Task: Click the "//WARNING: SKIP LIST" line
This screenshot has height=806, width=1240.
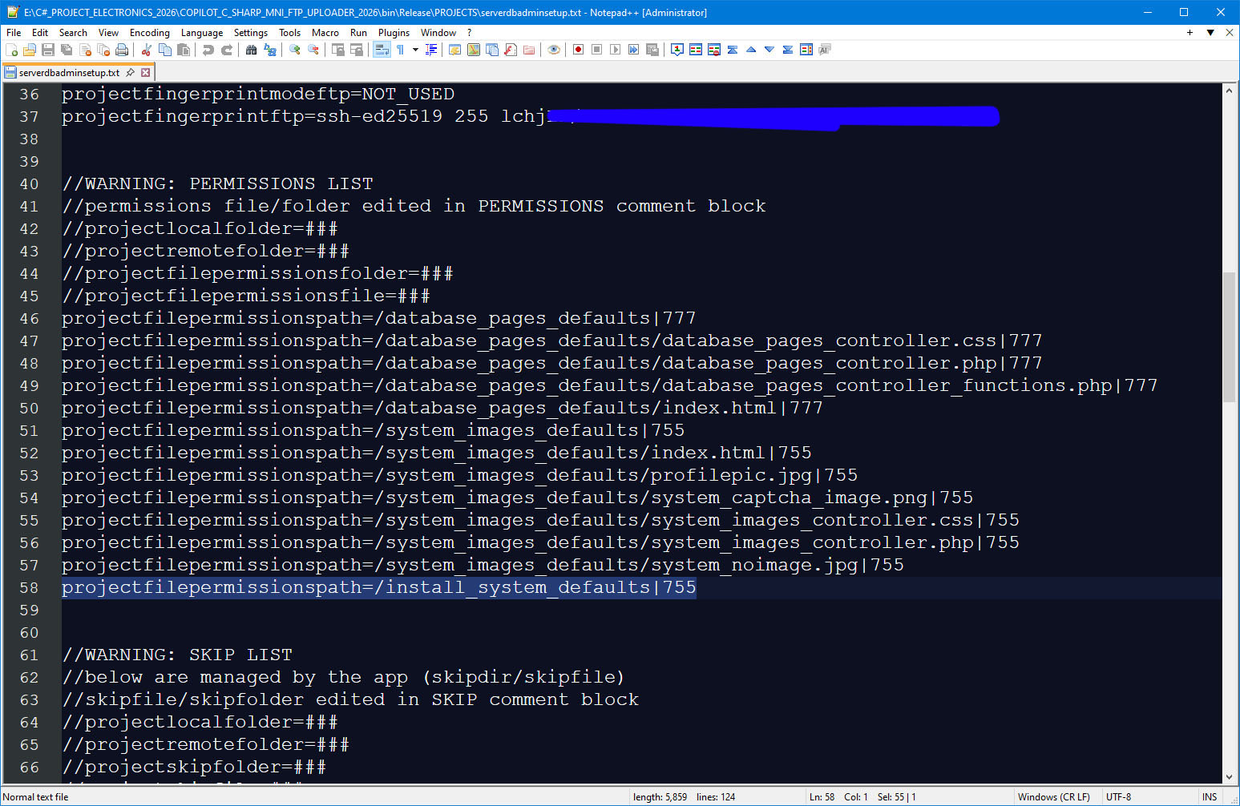Action: (177, 655)
